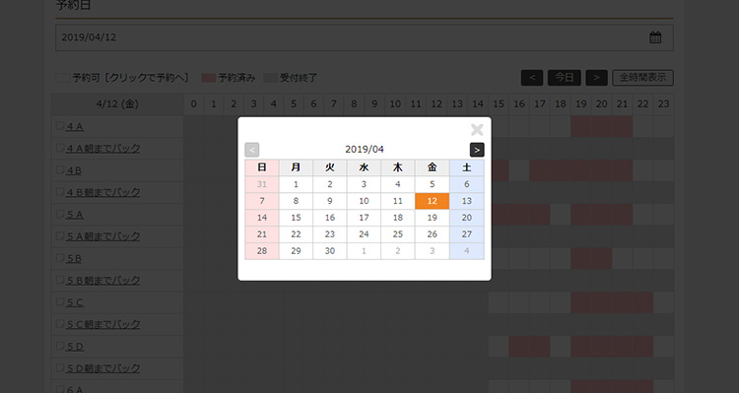
Task: Pick highlighted date 12 in calendar
Action: click(433, 201)
